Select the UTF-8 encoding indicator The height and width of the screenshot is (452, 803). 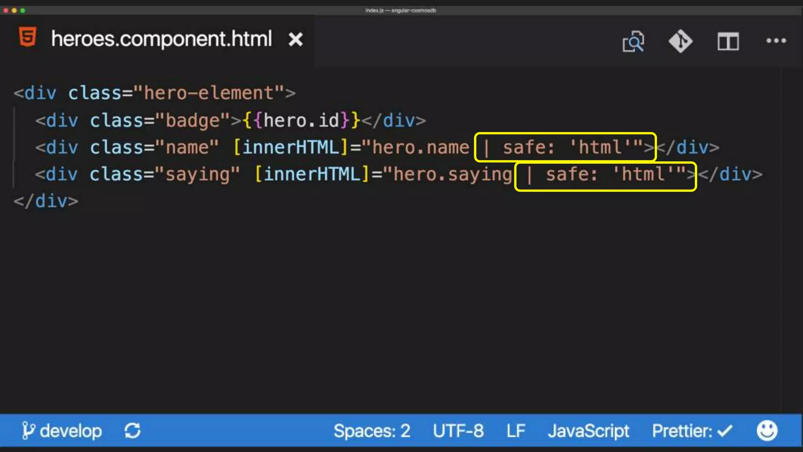click(x=458, y=431)
